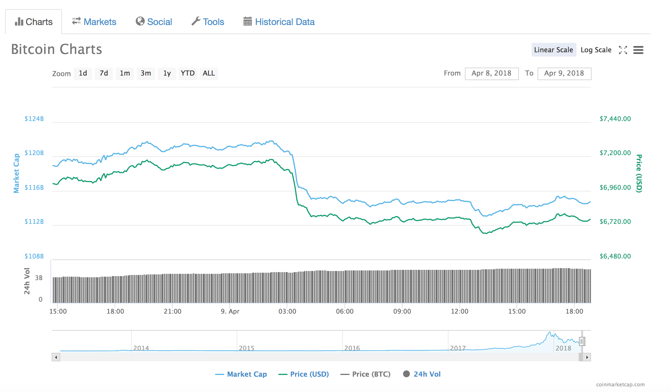The image size is (671, 392).
Task: Click the Tools wrench icon
Action: tap(196, 21)
